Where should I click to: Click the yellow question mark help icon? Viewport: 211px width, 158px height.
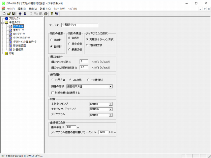tap(52, 14)
